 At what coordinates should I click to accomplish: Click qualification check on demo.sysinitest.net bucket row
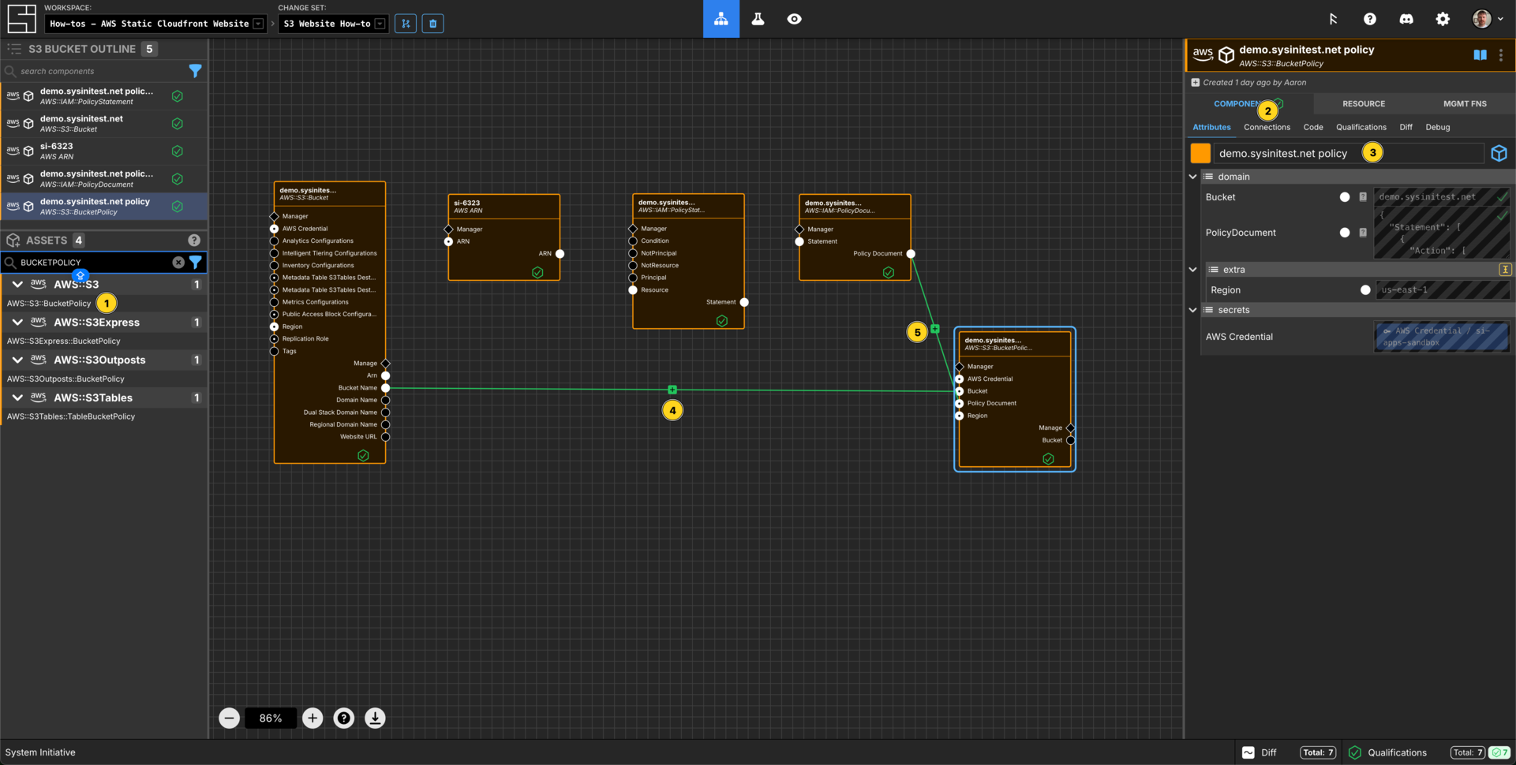point(178,123)
